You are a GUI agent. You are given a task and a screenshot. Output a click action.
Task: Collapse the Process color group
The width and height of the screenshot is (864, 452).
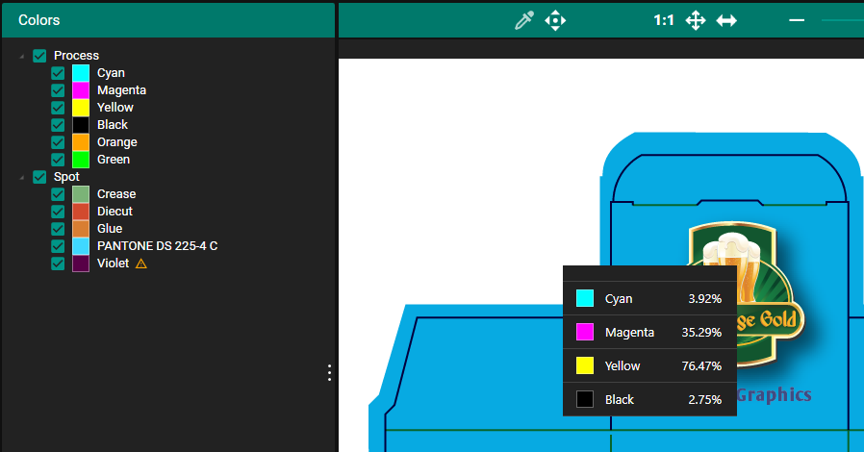coord(22,56)
